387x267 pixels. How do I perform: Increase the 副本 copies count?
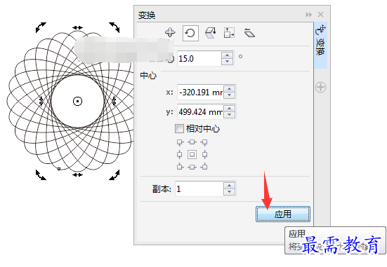(230, 186)
